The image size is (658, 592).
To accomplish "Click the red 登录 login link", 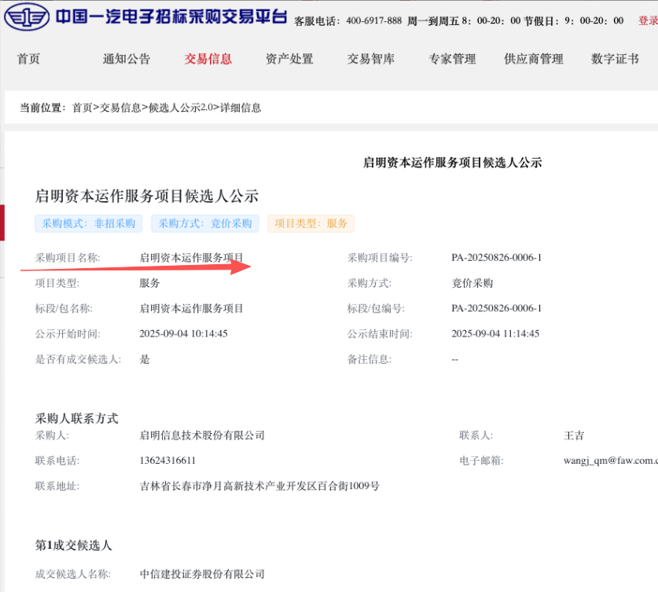I will [x=648, y=20].
